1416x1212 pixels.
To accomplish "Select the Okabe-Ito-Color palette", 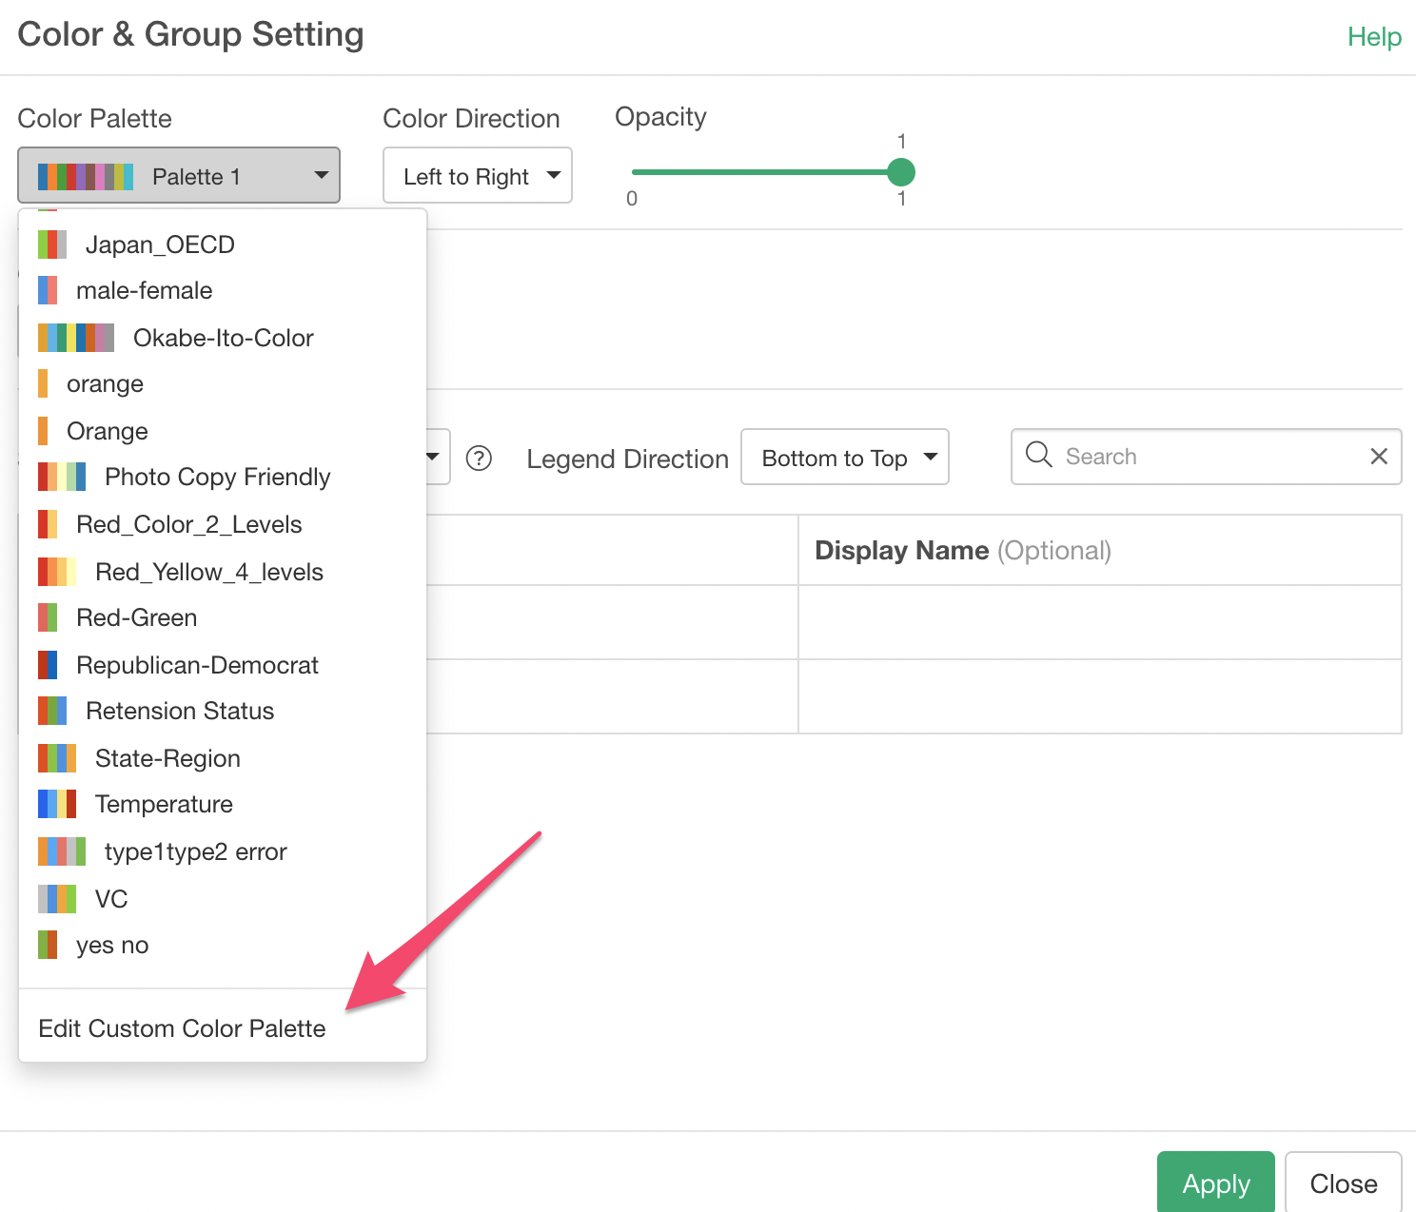I will [x=223, y=338].
